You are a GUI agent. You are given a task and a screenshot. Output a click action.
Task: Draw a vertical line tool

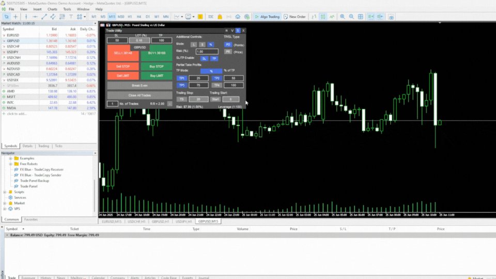(26, 17)
